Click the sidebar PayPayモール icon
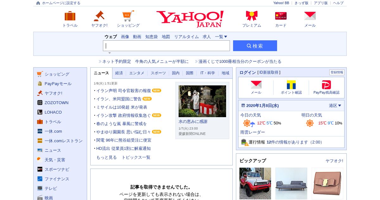The image size is (380, 200). 40,83
